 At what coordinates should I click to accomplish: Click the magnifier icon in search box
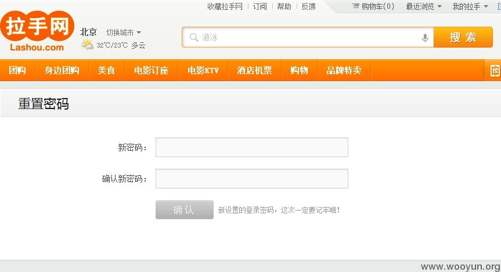194,37
